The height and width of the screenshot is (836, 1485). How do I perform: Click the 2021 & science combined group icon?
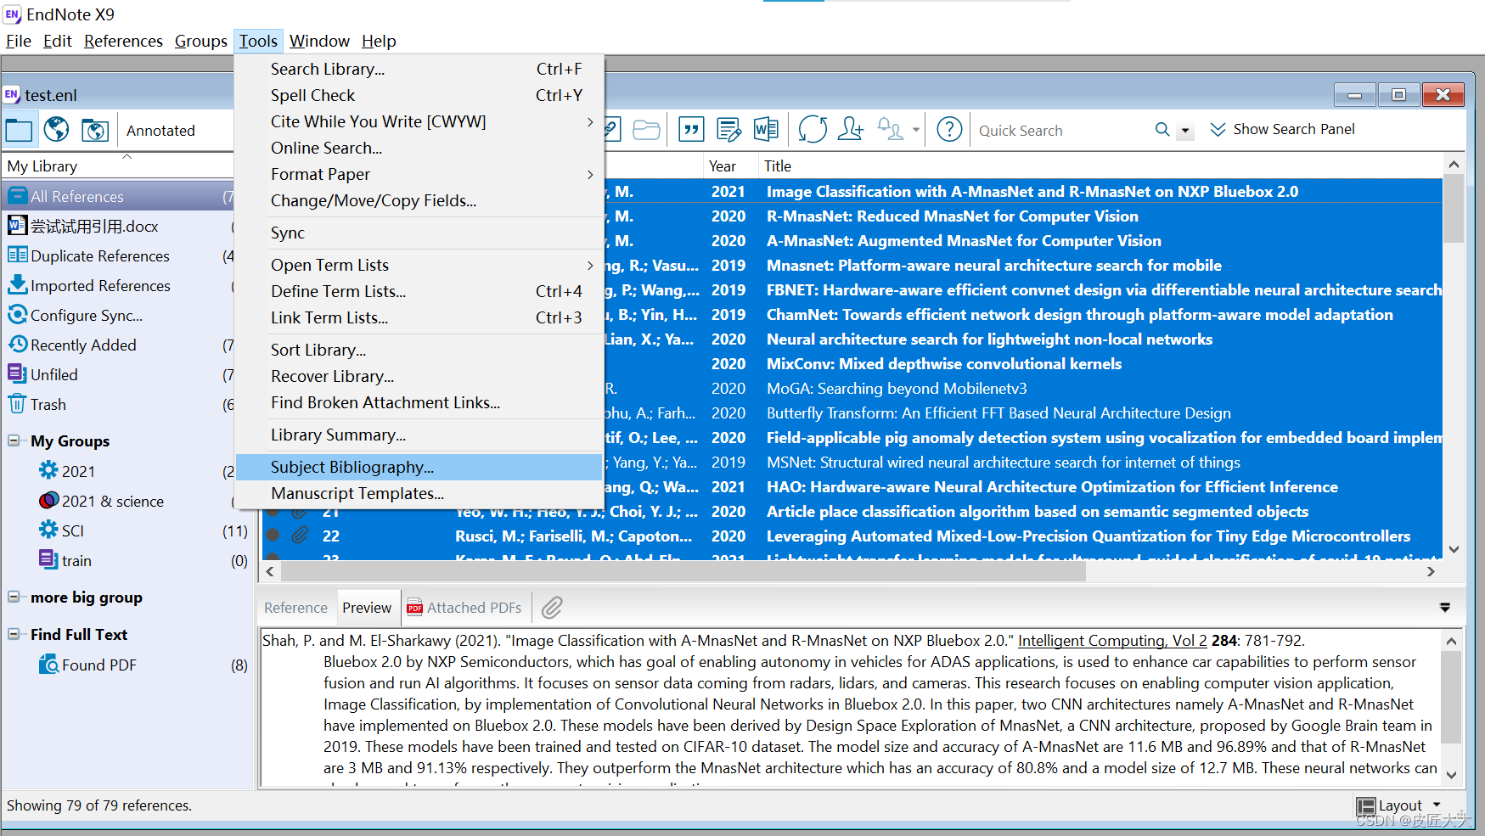[x=48, y=501]
